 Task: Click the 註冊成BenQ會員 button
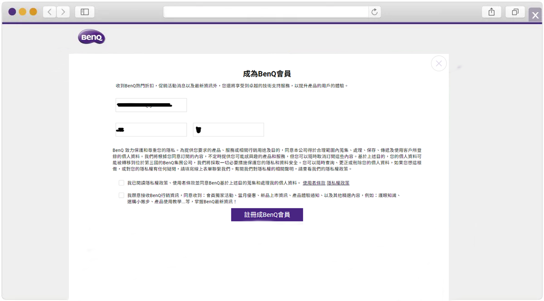point(267,215)
